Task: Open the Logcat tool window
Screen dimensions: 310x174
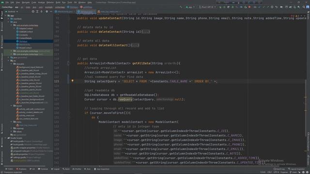Action: 55,169
